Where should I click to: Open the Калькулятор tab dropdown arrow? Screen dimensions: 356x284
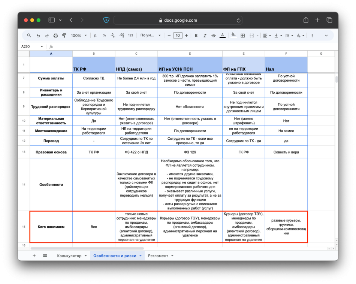point(85,256)
